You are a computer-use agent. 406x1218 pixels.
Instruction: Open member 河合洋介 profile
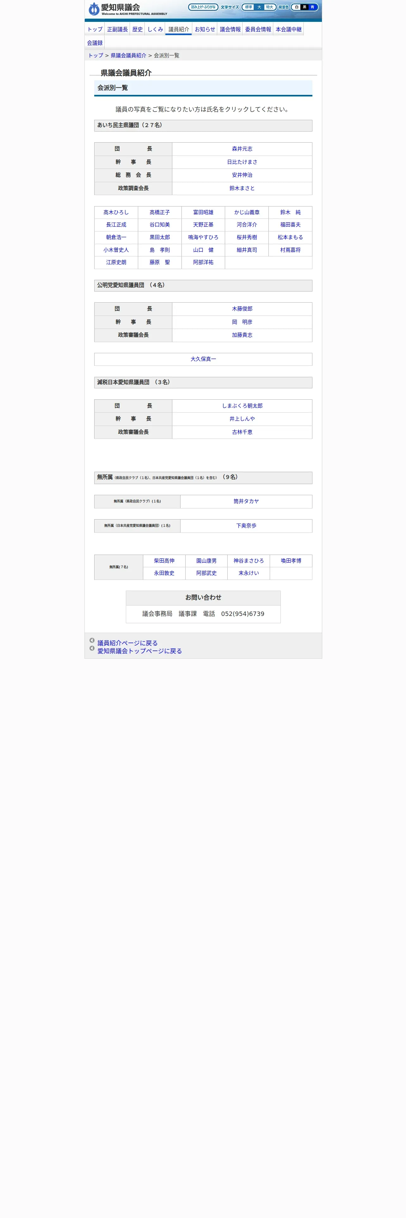tap(247, 225)
